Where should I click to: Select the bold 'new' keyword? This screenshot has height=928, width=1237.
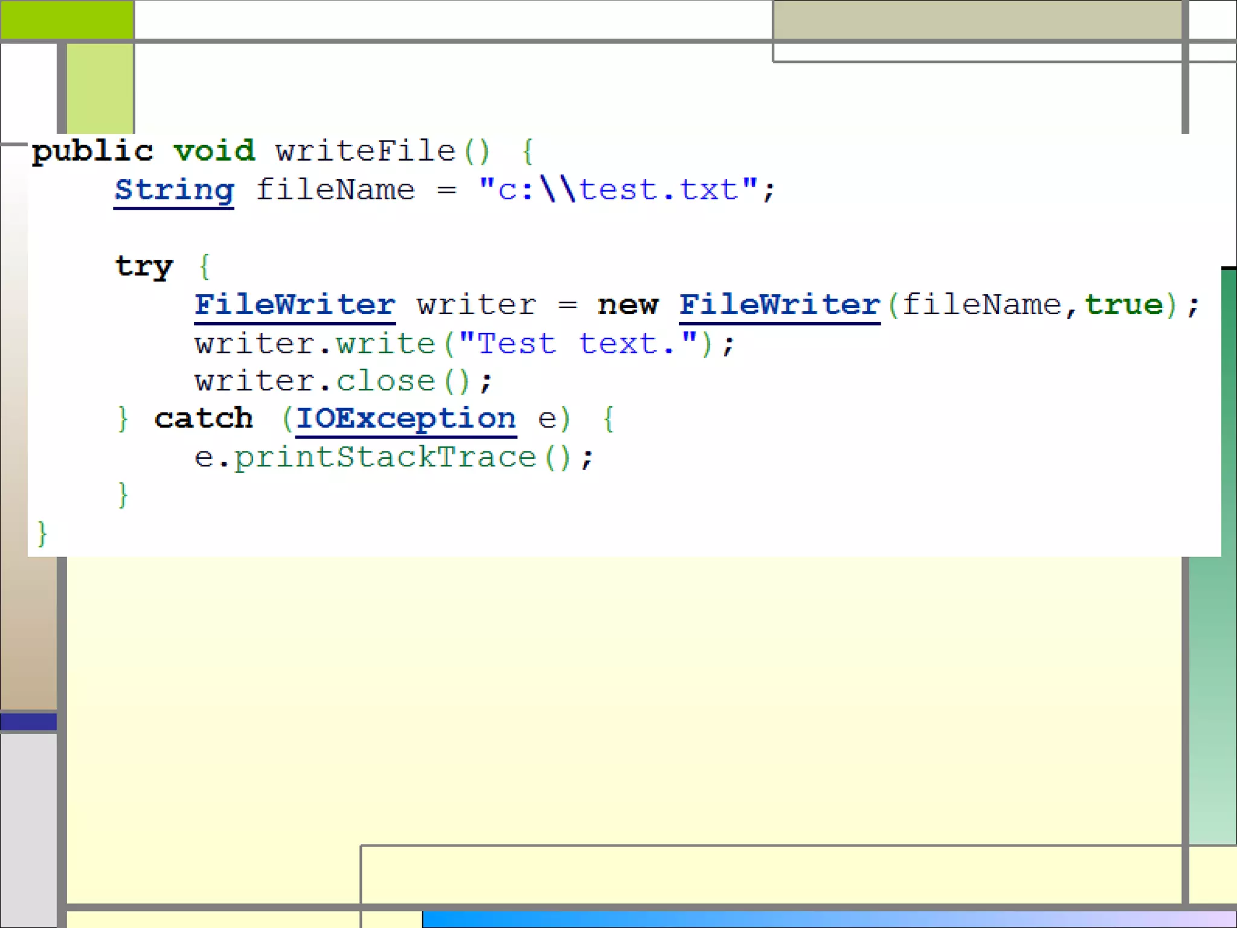tap(628, 305)
